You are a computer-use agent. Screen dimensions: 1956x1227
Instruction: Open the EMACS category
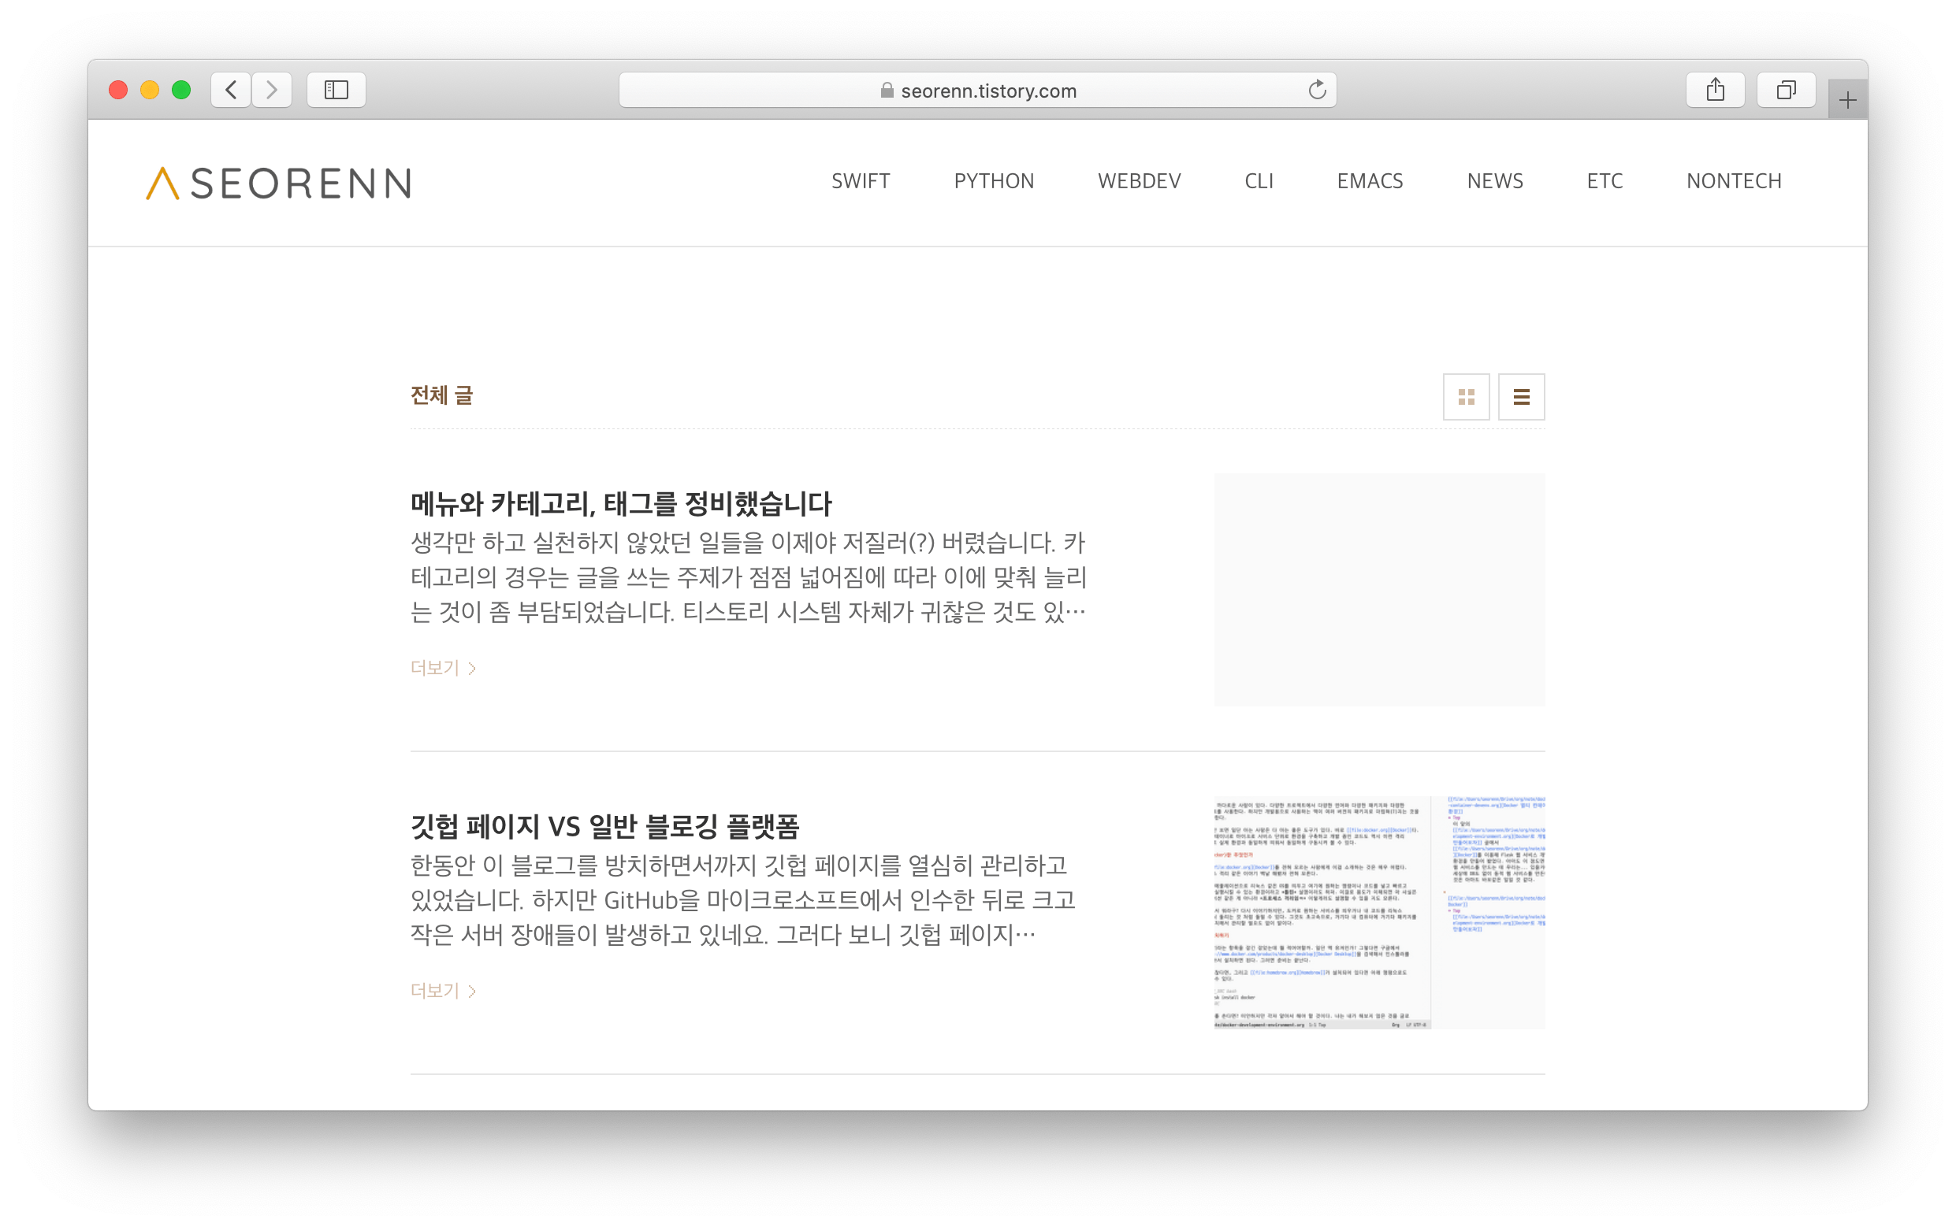pos(1369,181)
